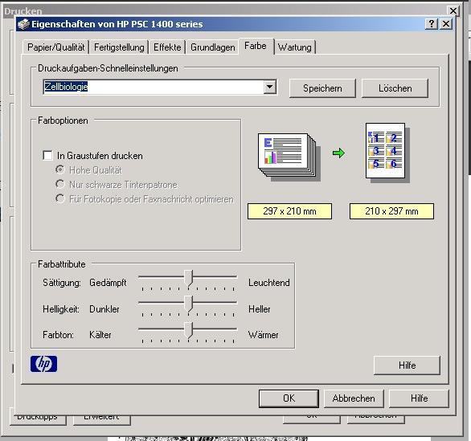
Task: Click the Wärmer label of the Farbton slider
Action: [x=263, y=335]
